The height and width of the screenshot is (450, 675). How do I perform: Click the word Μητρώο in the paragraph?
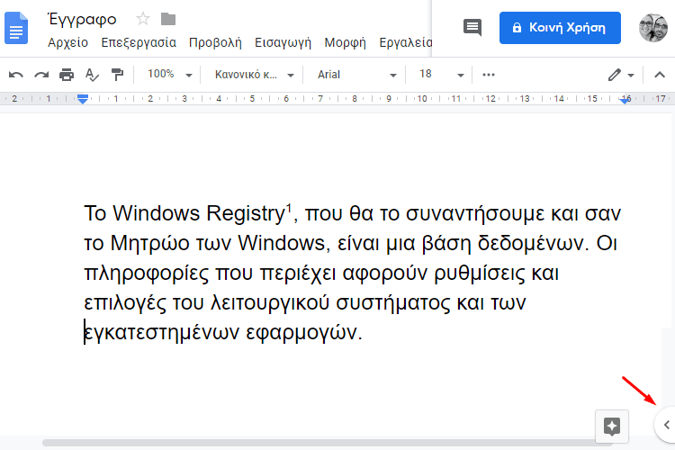click(149, 243)
